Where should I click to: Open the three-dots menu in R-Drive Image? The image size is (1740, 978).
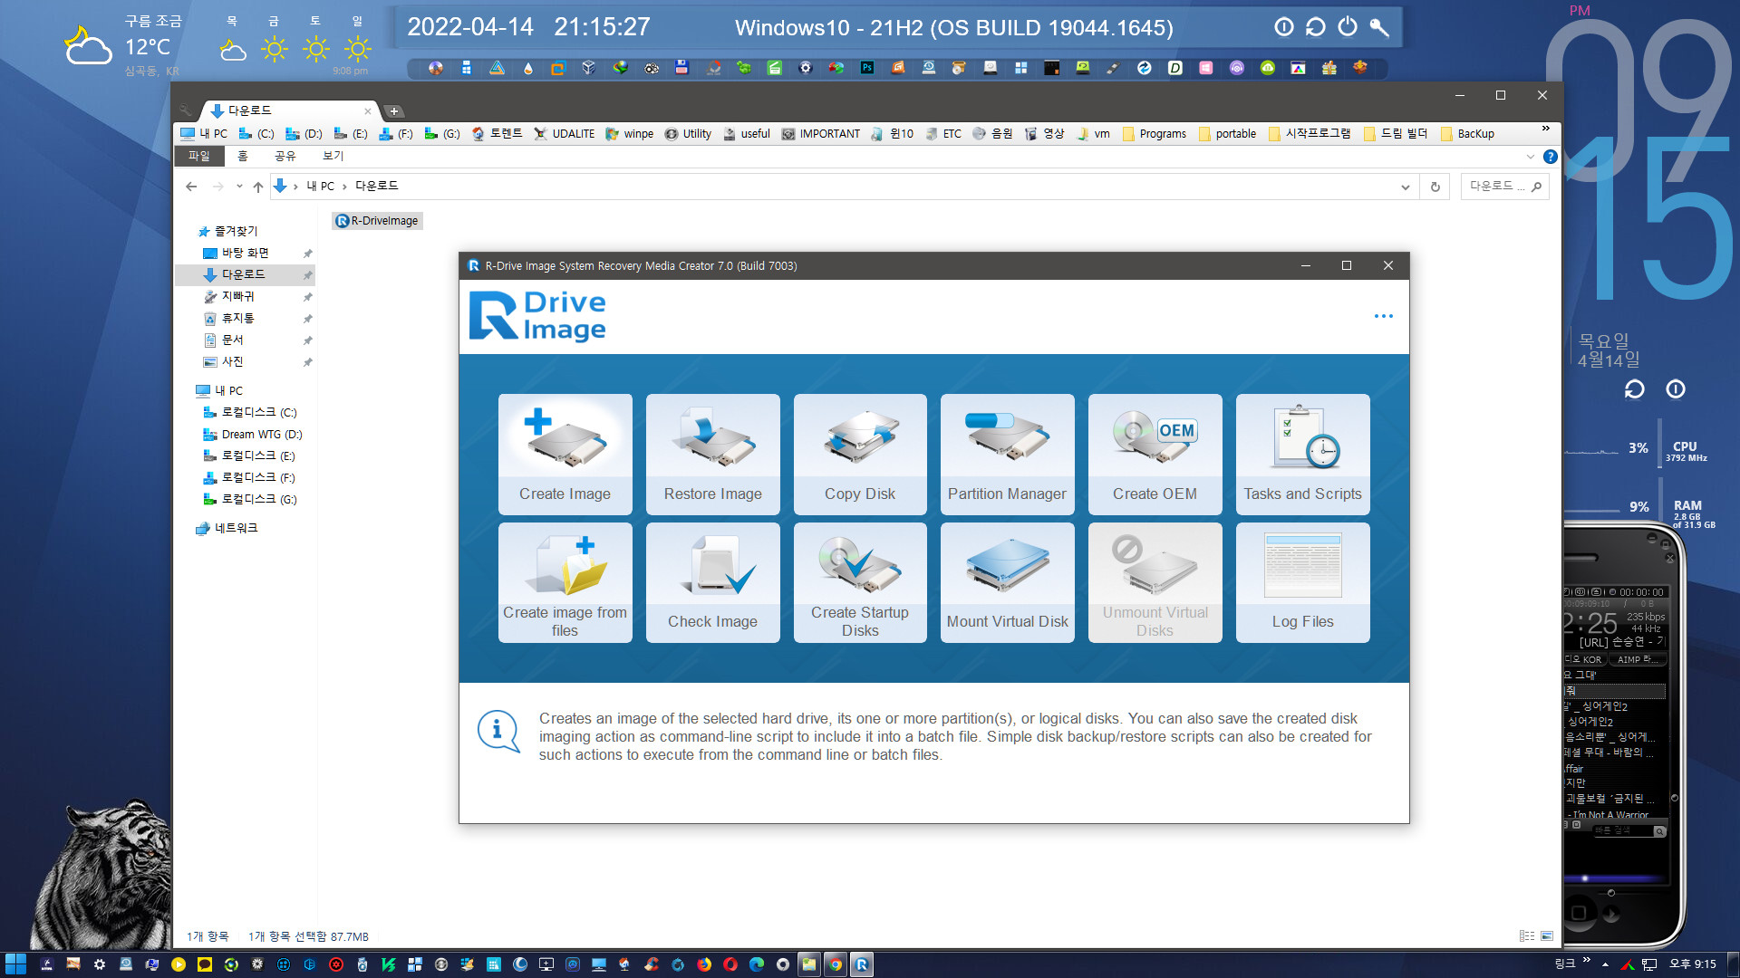point(1383,316)
